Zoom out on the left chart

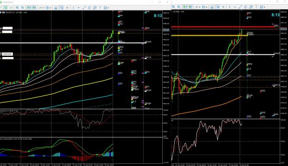[x=23, y=8]
